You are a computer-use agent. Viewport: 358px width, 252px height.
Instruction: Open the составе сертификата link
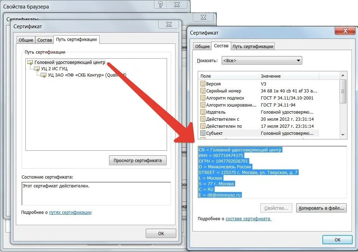(248, 219)
